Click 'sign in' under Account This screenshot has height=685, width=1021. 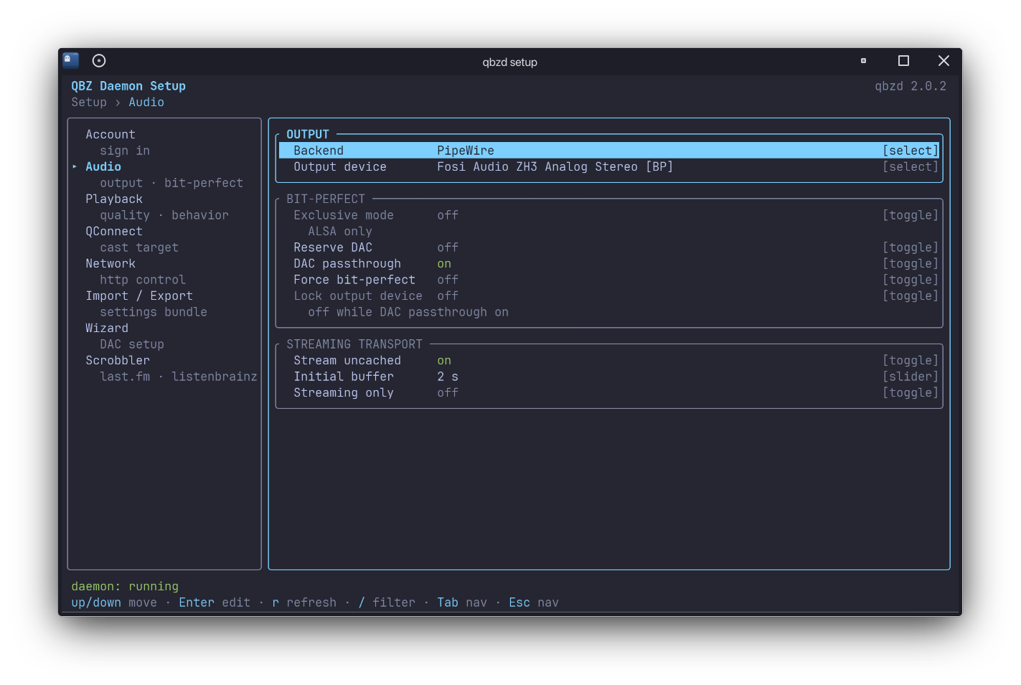point(125,151)
